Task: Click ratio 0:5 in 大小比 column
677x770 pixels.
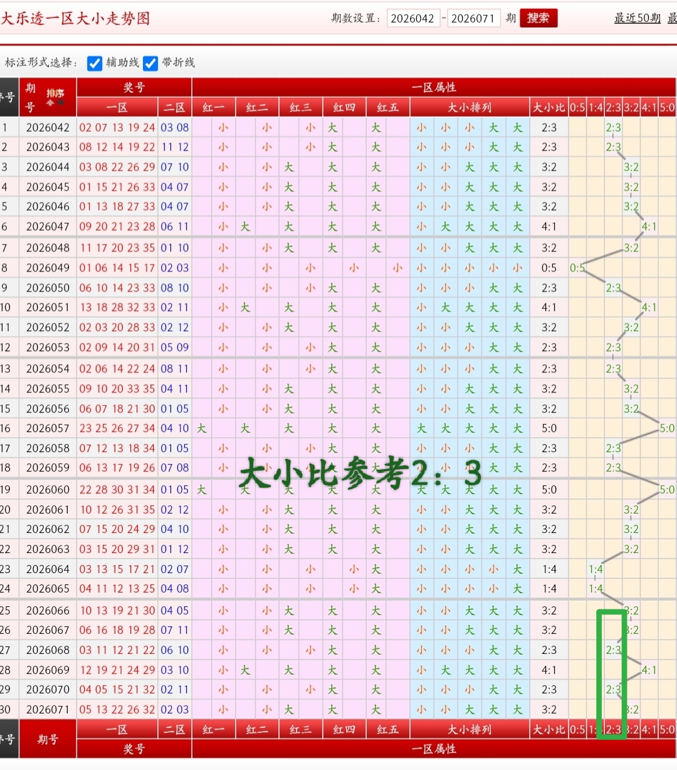Action: [549, 268]
